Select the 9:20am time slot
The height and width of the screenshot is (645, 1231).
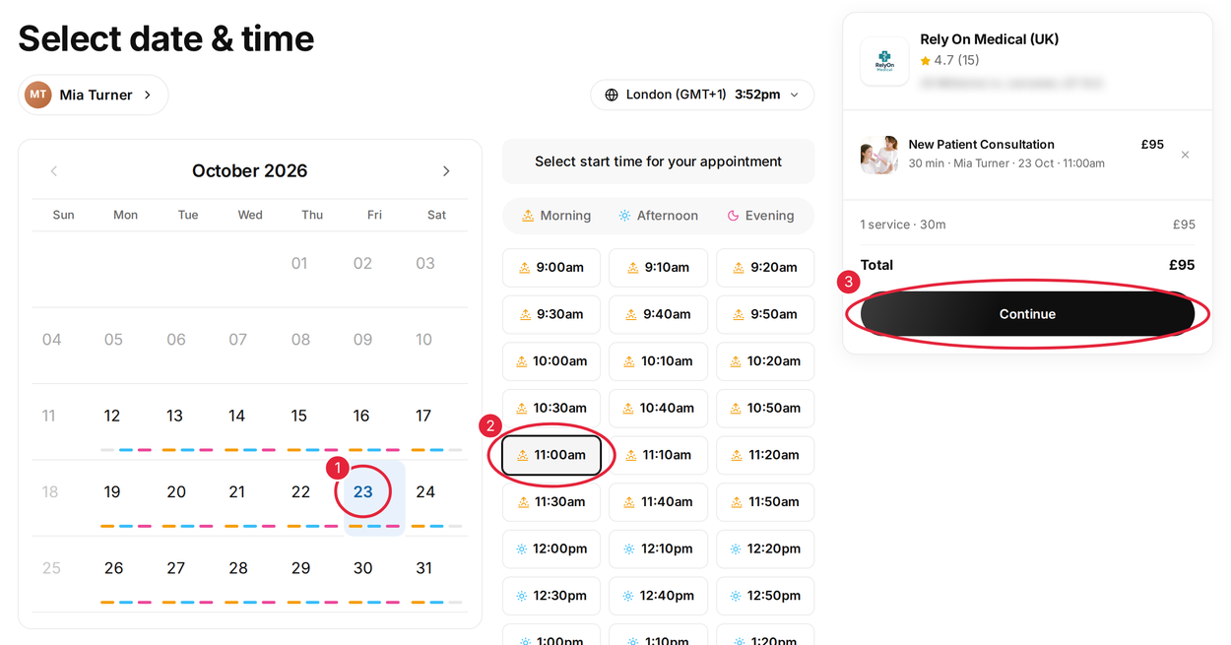[x=765, y=268]
